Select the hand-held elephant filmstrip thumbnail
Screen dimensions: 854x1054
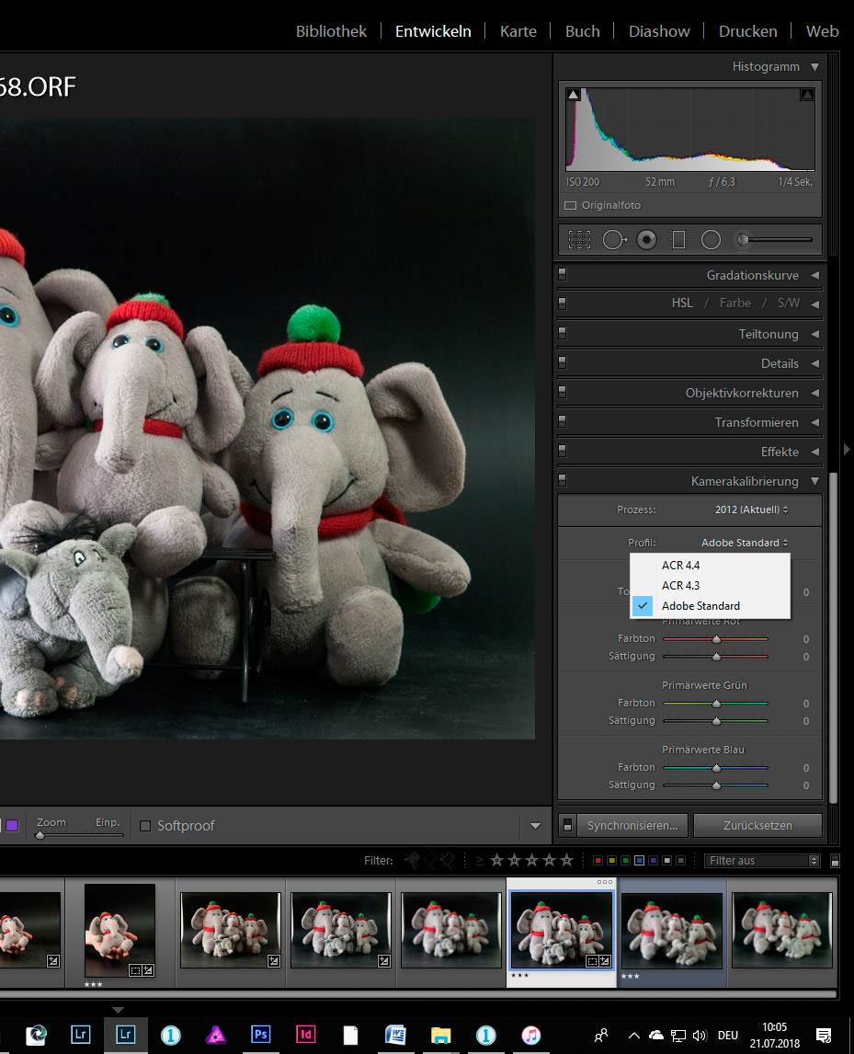point(120,930)
